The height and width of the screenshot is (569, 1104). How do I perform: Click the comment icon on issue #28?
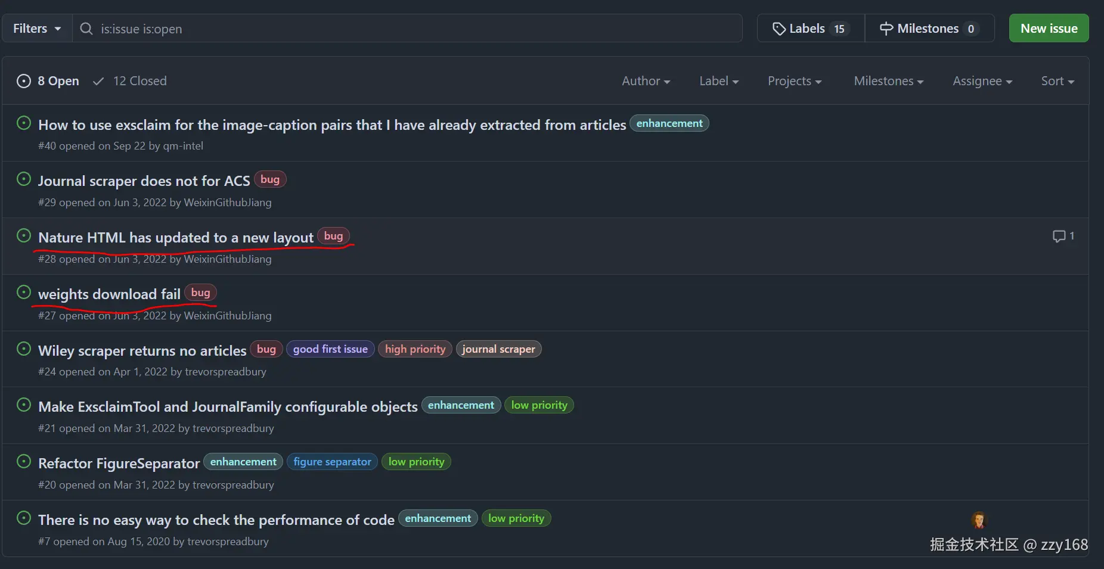tap(1059, 237)
